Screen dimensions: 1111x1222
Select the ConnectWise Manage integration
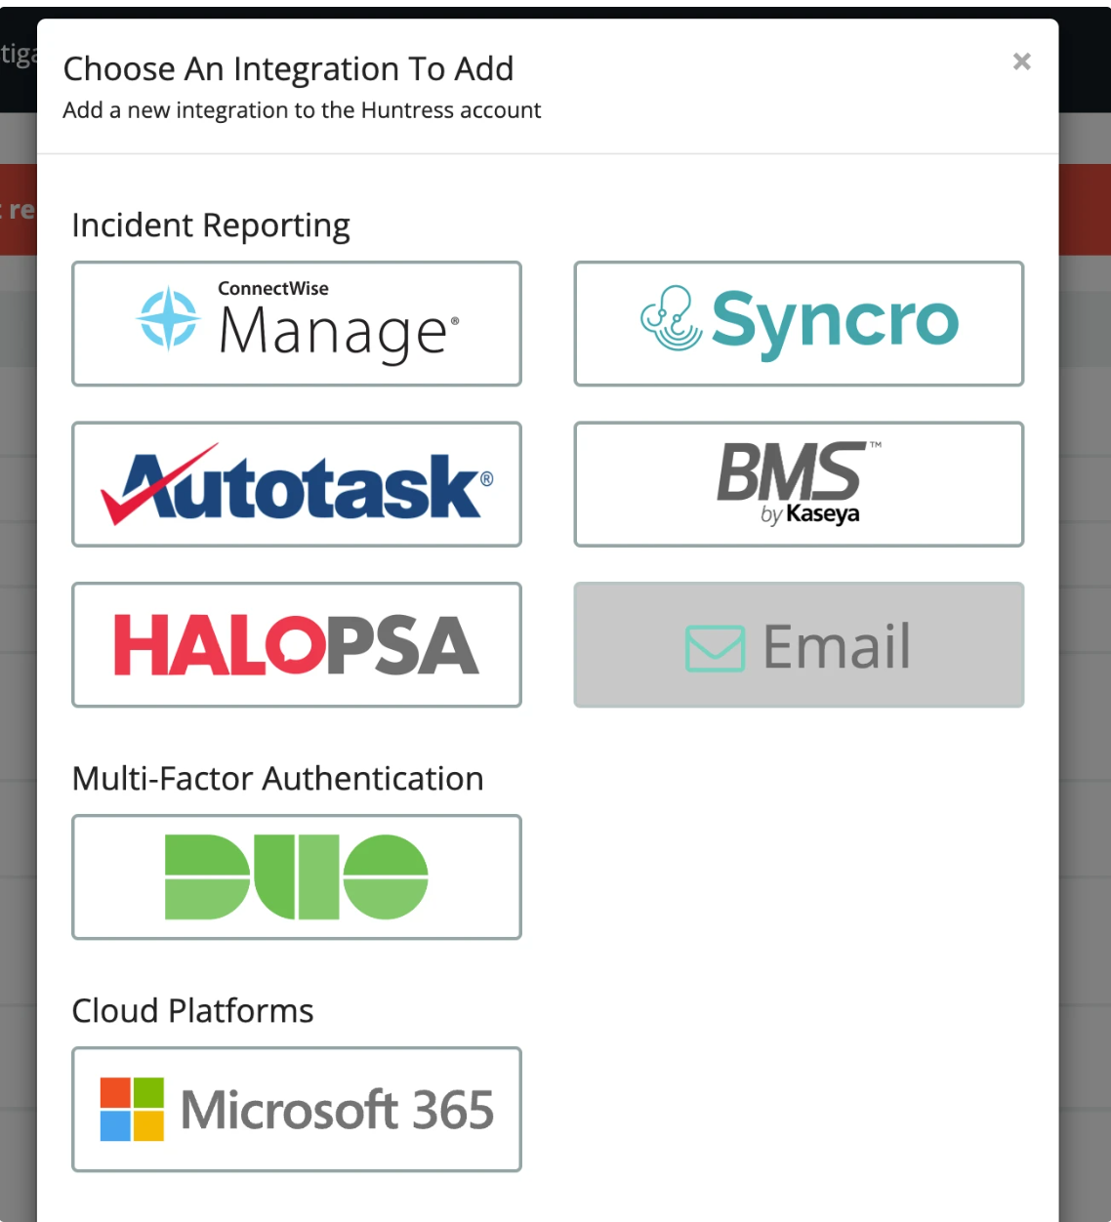[297, 324]
